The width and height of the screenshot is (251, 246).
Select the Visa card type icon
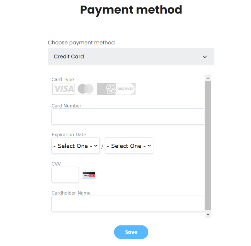click(63, 89)
